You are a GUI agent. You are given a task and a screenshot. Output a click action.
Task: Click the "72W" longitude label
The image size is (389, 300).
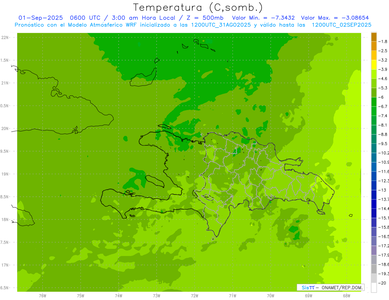(194, 296)
